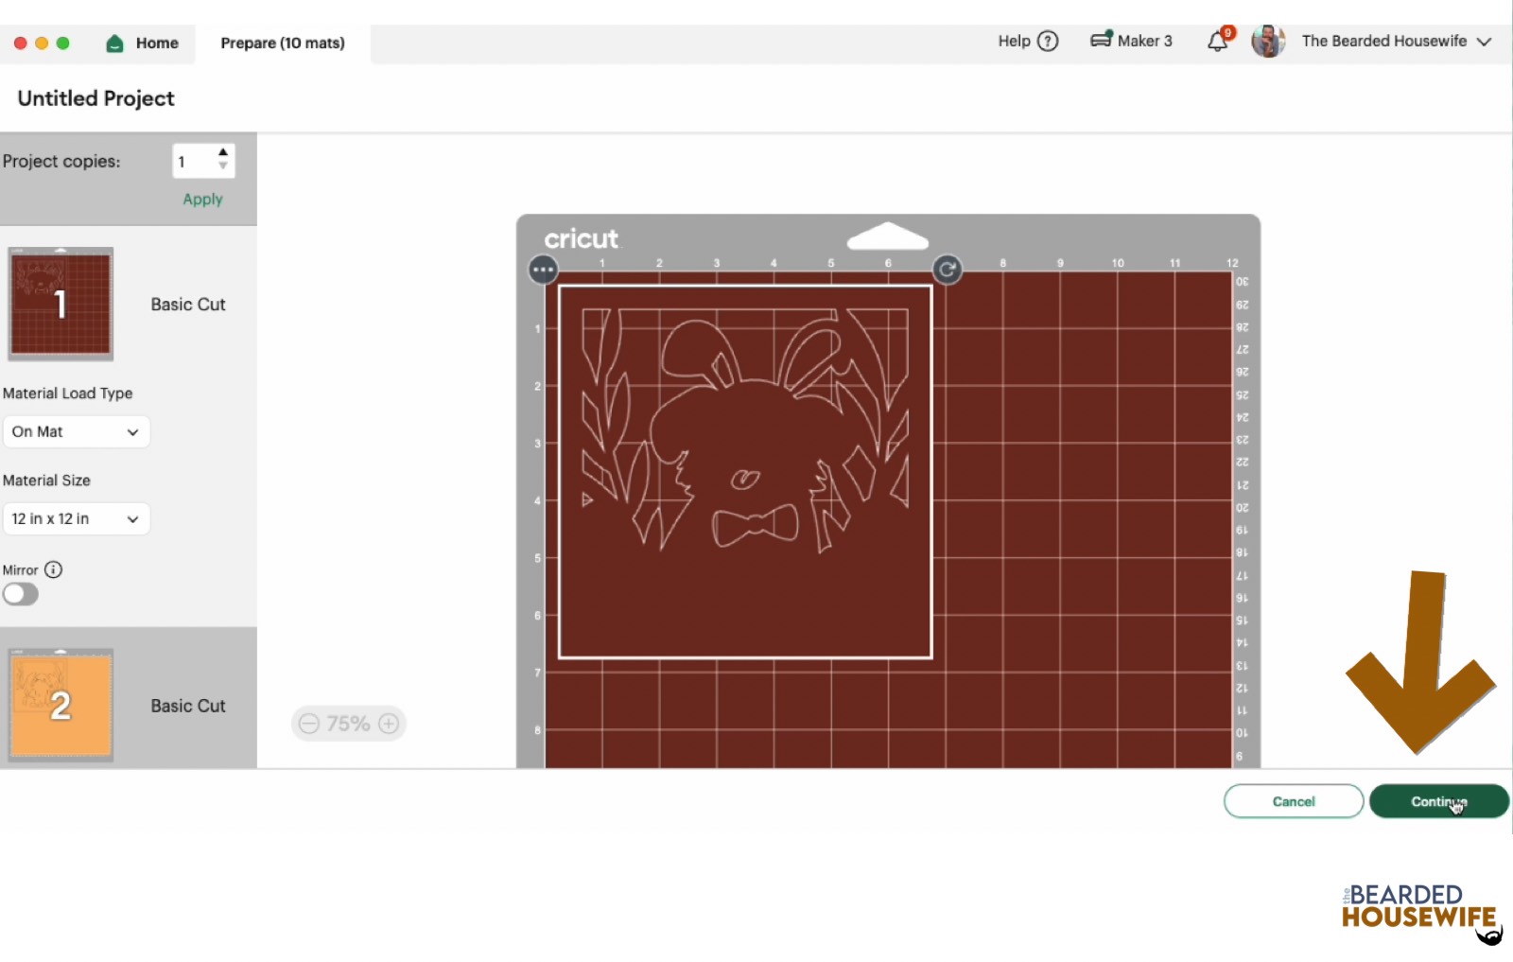Click the Mirror info icon
Screen dimensions: 1513x962
pos(54,569)
